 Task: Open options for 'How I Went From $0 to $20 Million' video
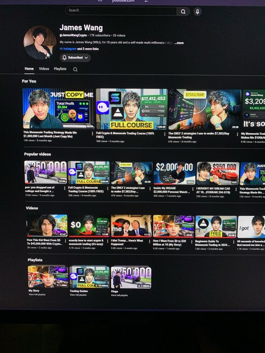point(192,242)
